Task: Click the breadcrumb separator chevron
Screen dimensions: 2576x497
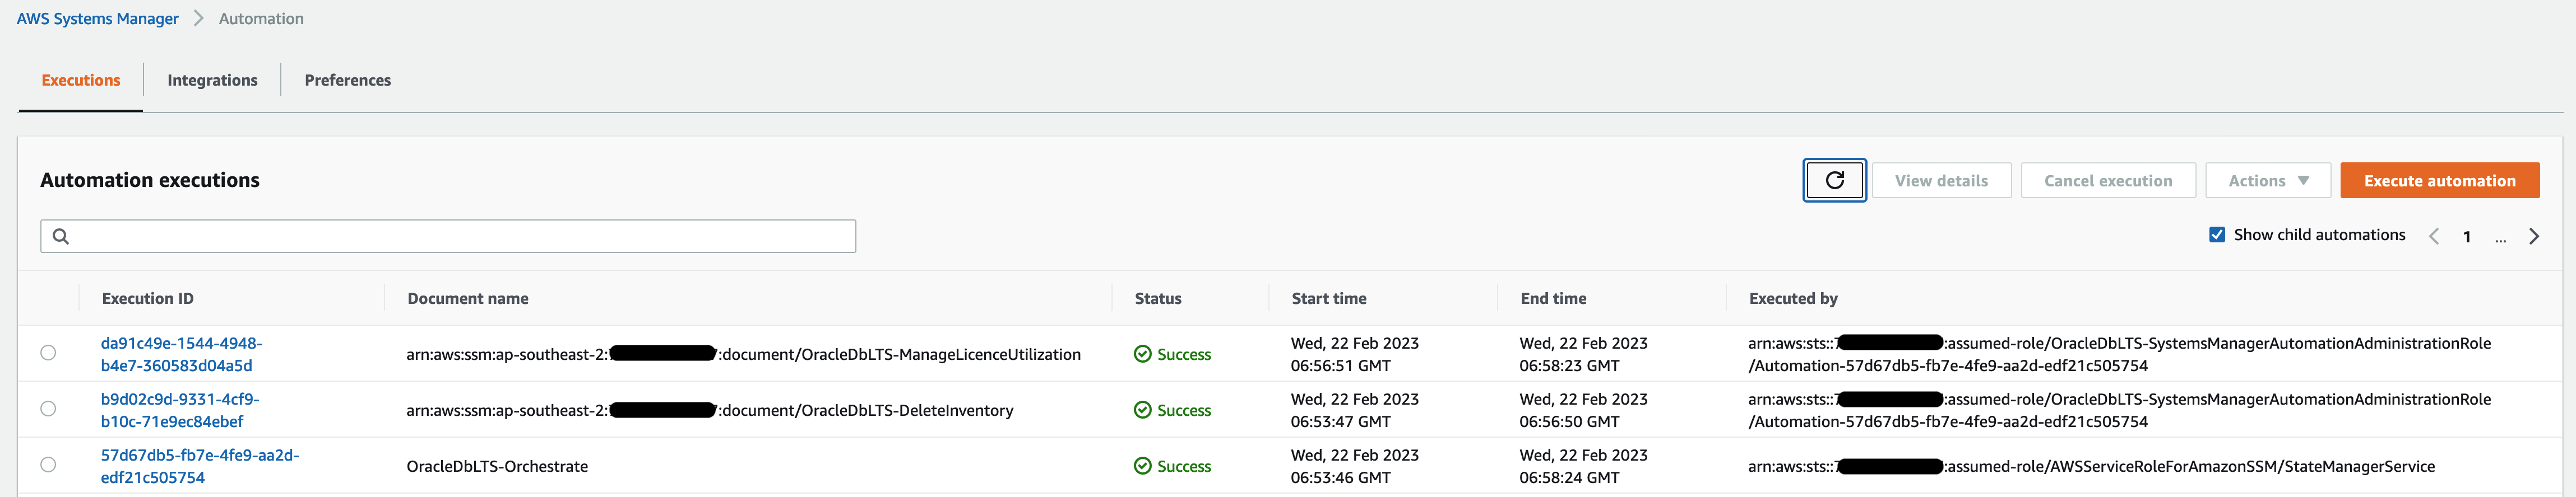Action: (x=198, y=18)
